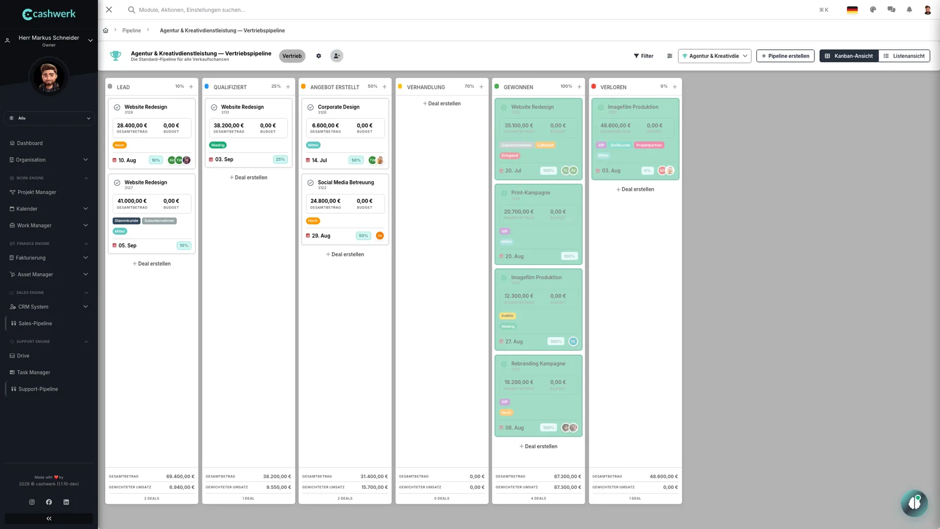The width and height of the screenshot is (940, 529).
Task: Click the cashwerk logo
Action: tap(49, 14)
